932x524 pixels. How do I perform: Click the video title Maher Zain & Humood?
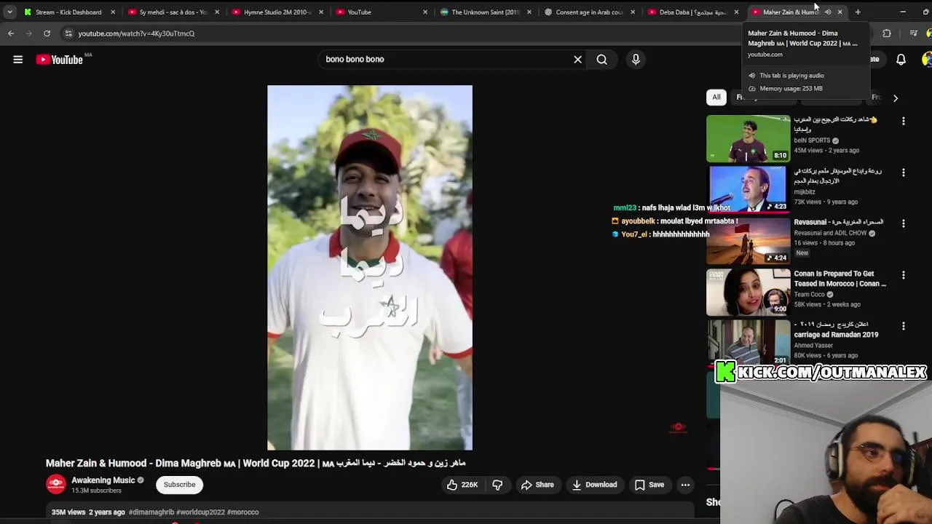click(x=256, y=464)
